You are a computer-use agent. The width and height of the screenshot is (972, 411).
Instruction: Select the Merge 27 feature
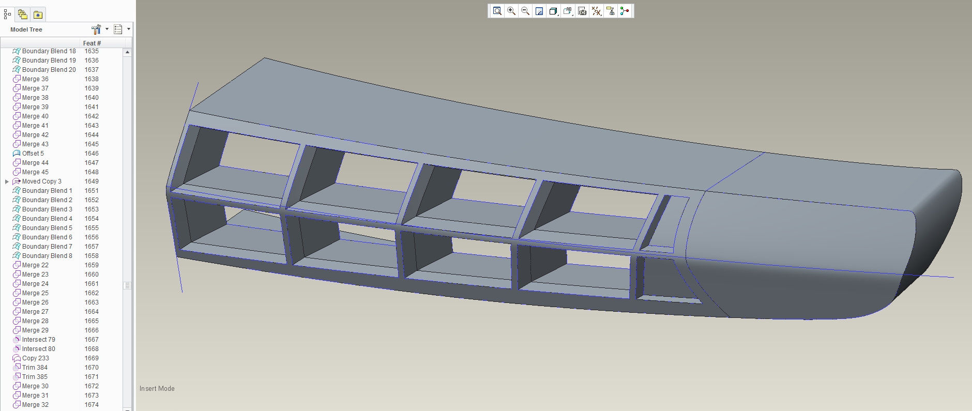click(35, 312)
